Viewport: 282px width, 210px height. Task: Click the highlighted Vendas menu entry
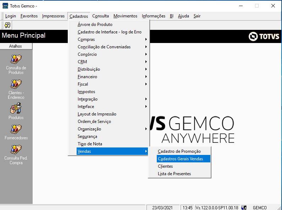pos(112,151)
